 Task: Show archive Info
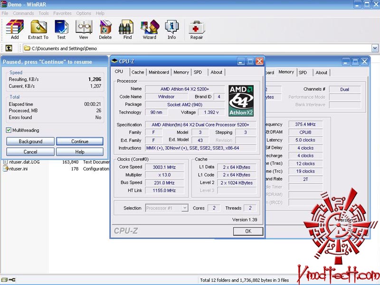pyautogui.click(x=171, y=29)
